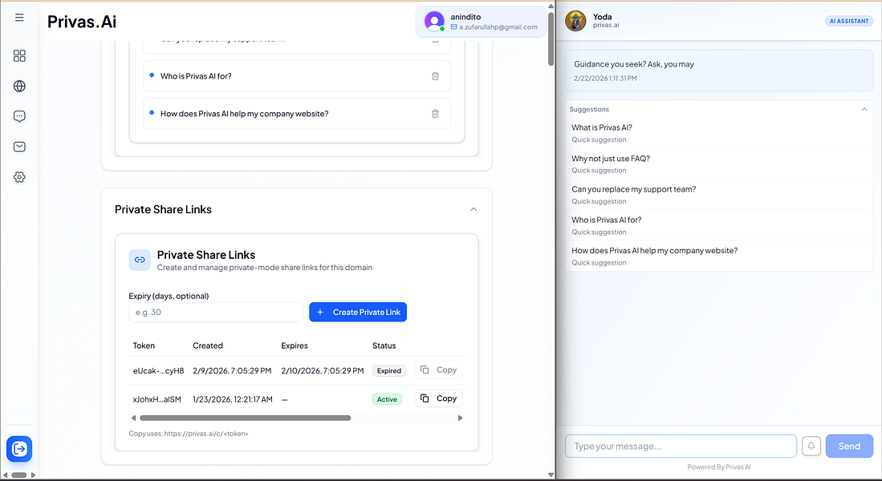Click the Privas.Ai logo title
The image size is (882, 481).
(x=82, y=22)
